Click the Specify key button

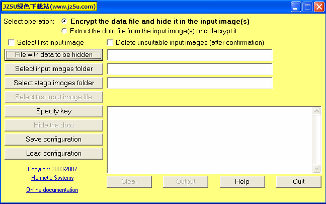[x=54, y=111]
